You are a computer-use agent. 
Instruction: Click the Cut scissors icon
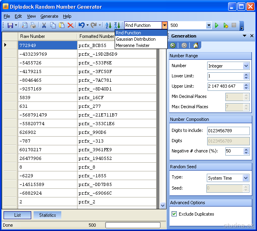pos(44,25)
